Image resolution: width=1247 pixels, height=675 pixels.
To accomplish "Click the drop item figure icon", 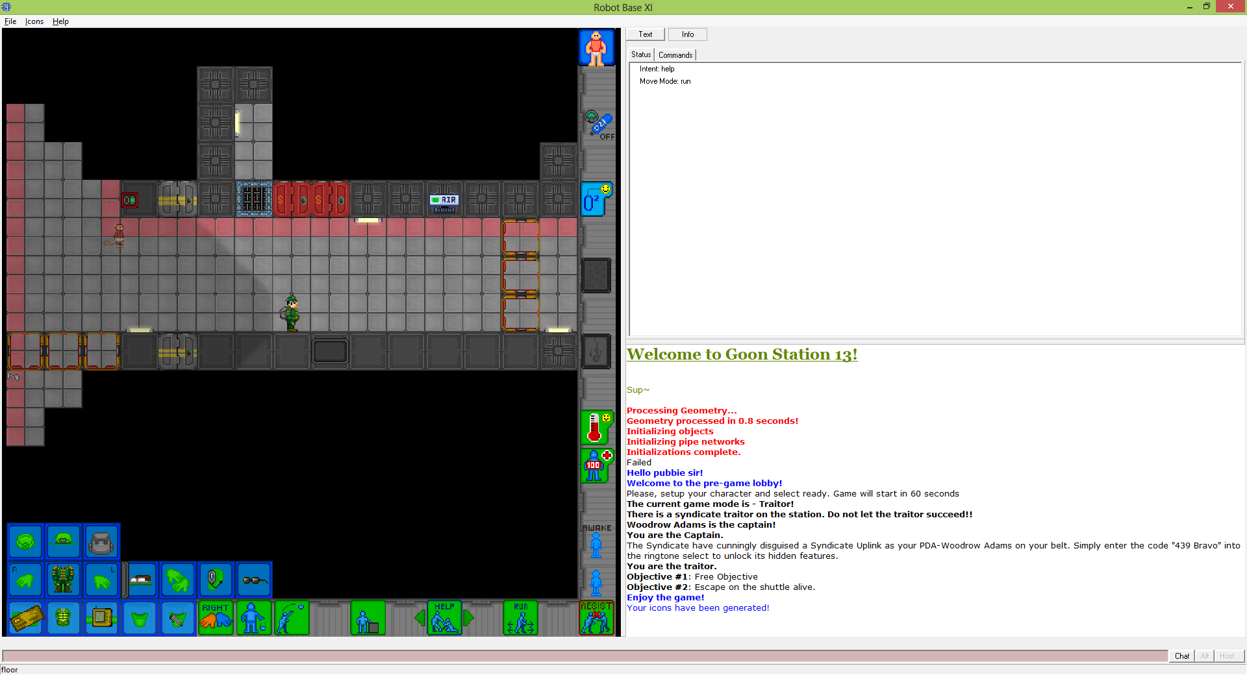I will pyautogui.click(x=254, y=618).
